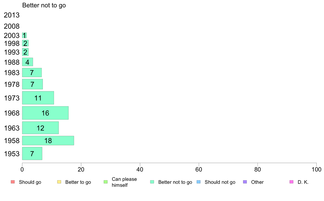Click the teal Better not to go swatch

click(152, 182)
